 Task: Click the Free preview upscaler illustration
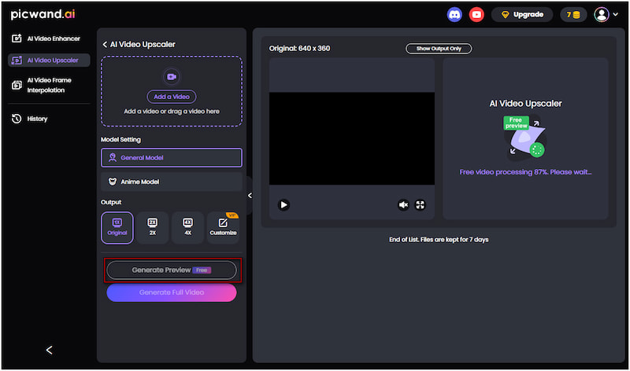(x=525, y=138)
